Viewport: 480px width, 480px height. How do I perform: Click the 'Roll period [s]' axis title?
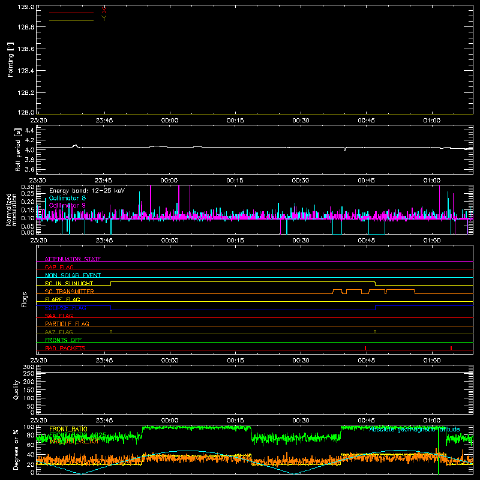tap(18, 149)
